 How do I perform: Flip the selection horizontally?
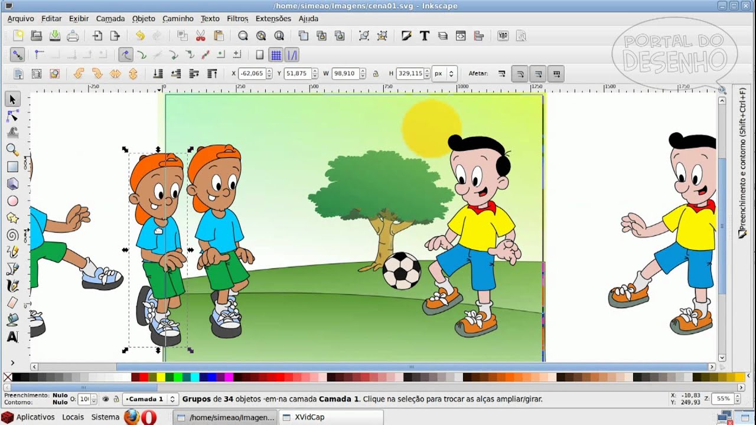116,73
